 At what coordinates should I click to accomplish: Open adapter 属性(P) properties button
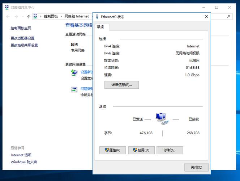coord(113,150)
